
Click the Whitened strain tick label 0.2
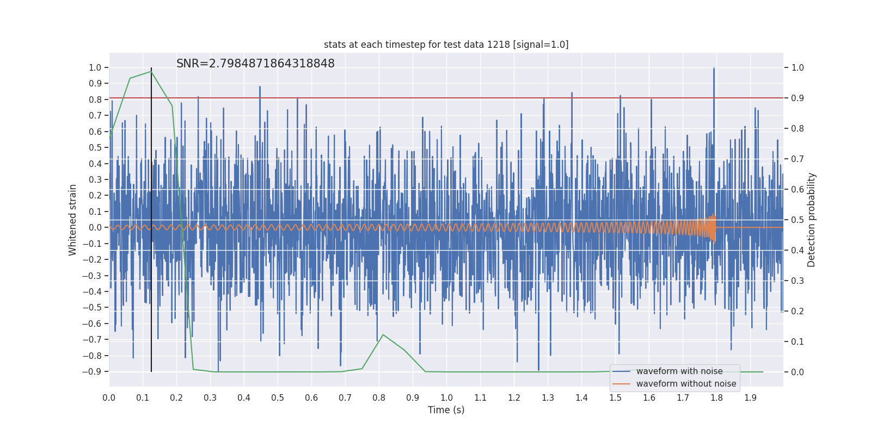(x=95, y=196)
